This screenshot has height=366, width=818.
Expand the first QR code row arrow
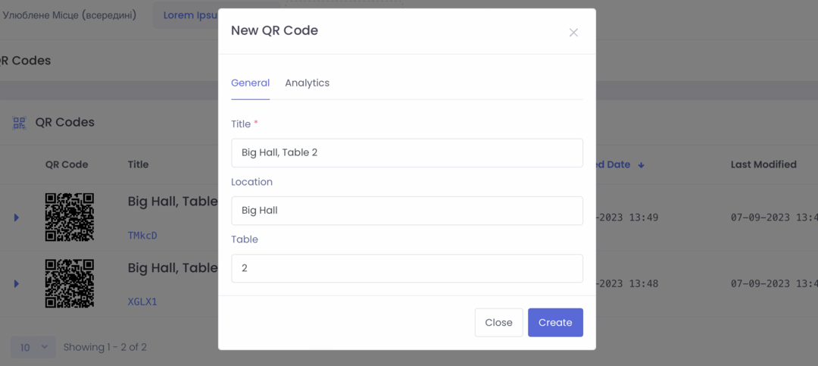tap(16, 217)
